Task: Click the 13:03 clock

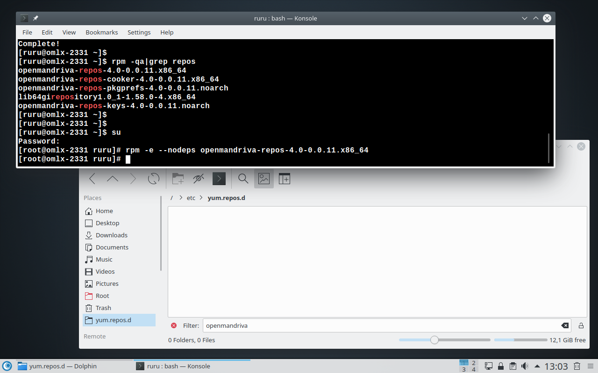Action: (x=556, y=366)
